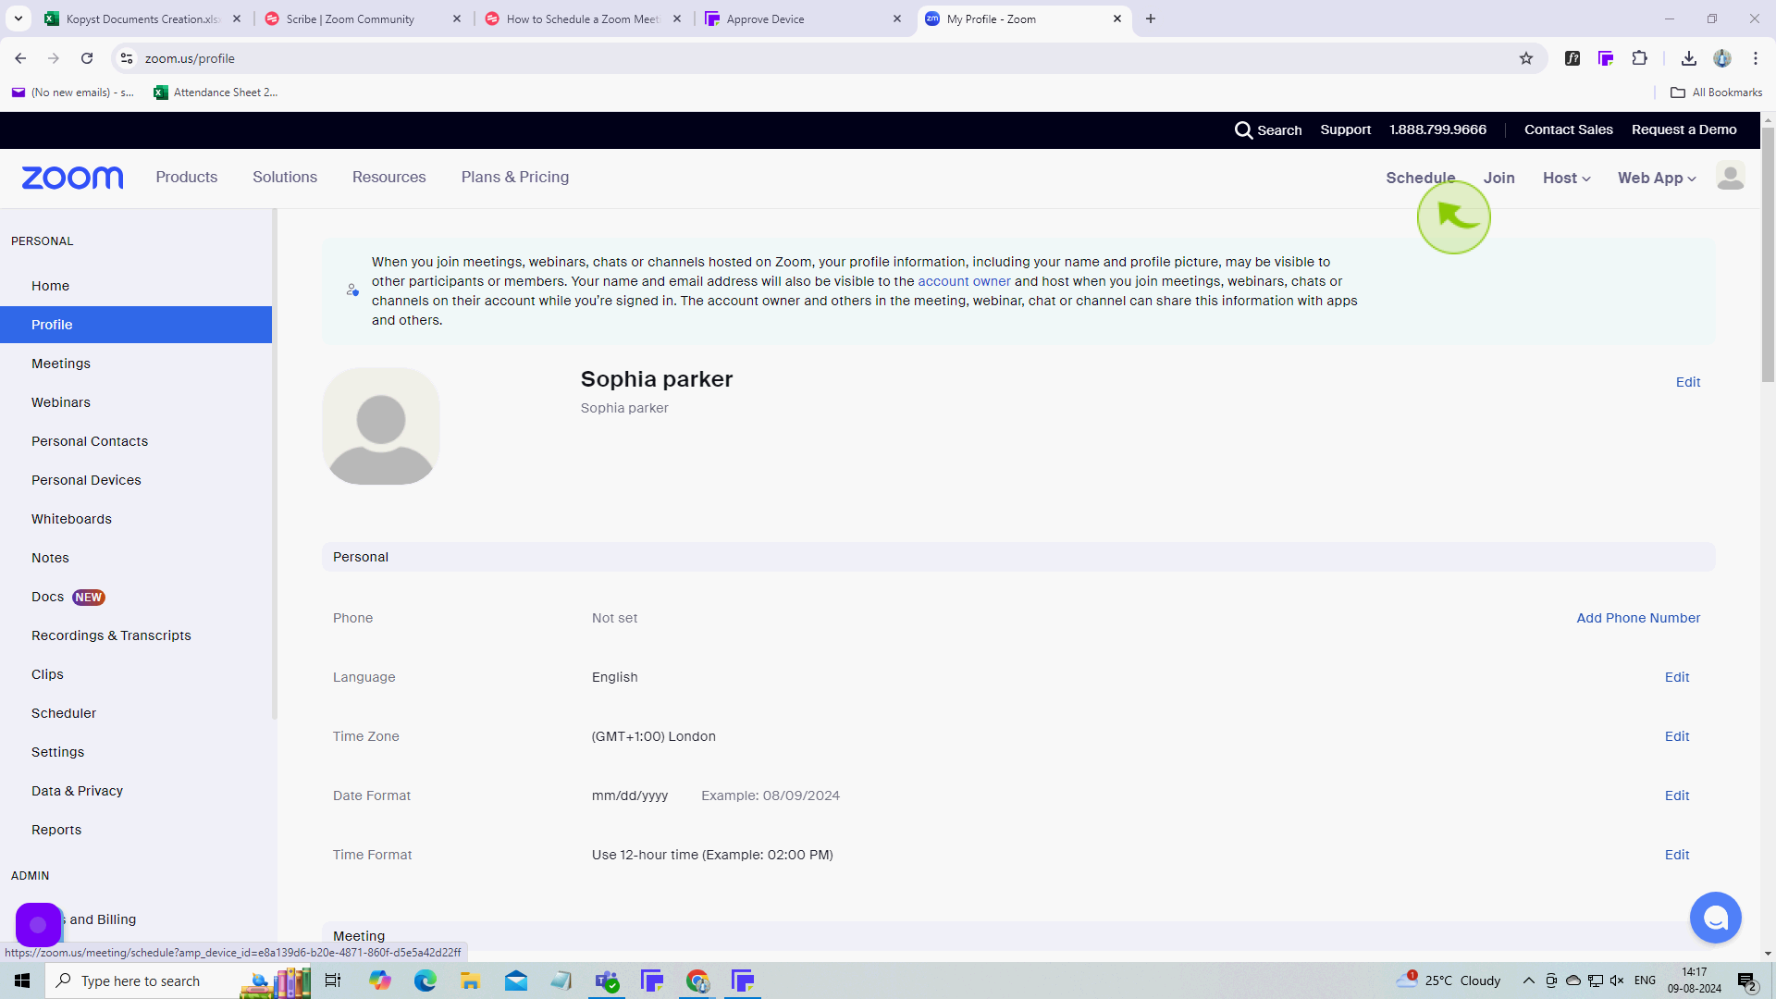The height and width of the screenshot is (999, 1776).
Task: Launch Microsoft Edge from taskbar
Action: tap(425, 980)
